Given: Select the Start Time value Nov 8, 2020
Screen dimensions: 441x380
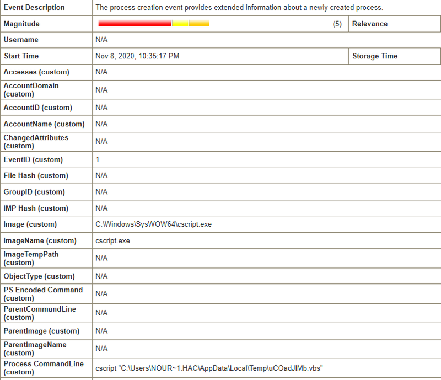Looking at the screenshot, I should click(137, 56).
